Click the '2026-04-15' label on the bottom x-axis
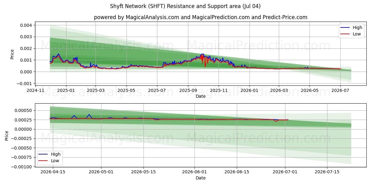The height and width of the screenshot is (185, 371). [x=53, y=172]
